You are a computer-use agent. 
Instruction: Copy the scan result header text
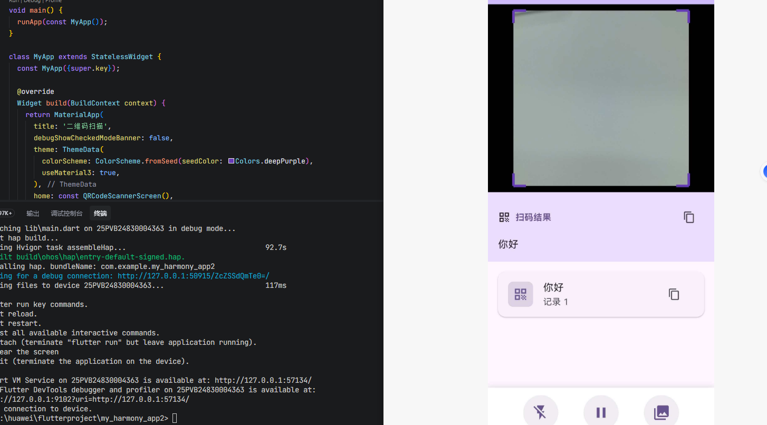pyautogui.click(x=689, y=217)
